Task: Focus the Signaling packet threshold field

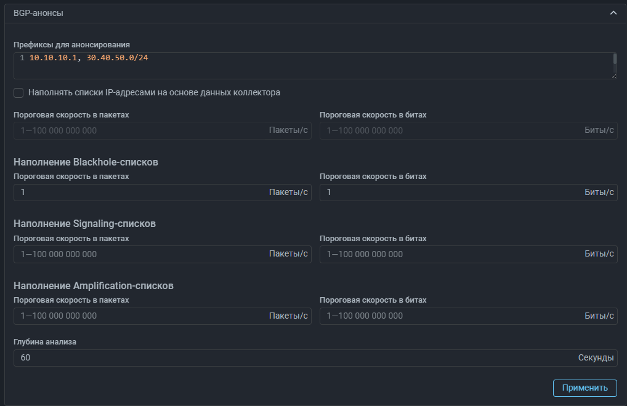Action: (142, 254)
